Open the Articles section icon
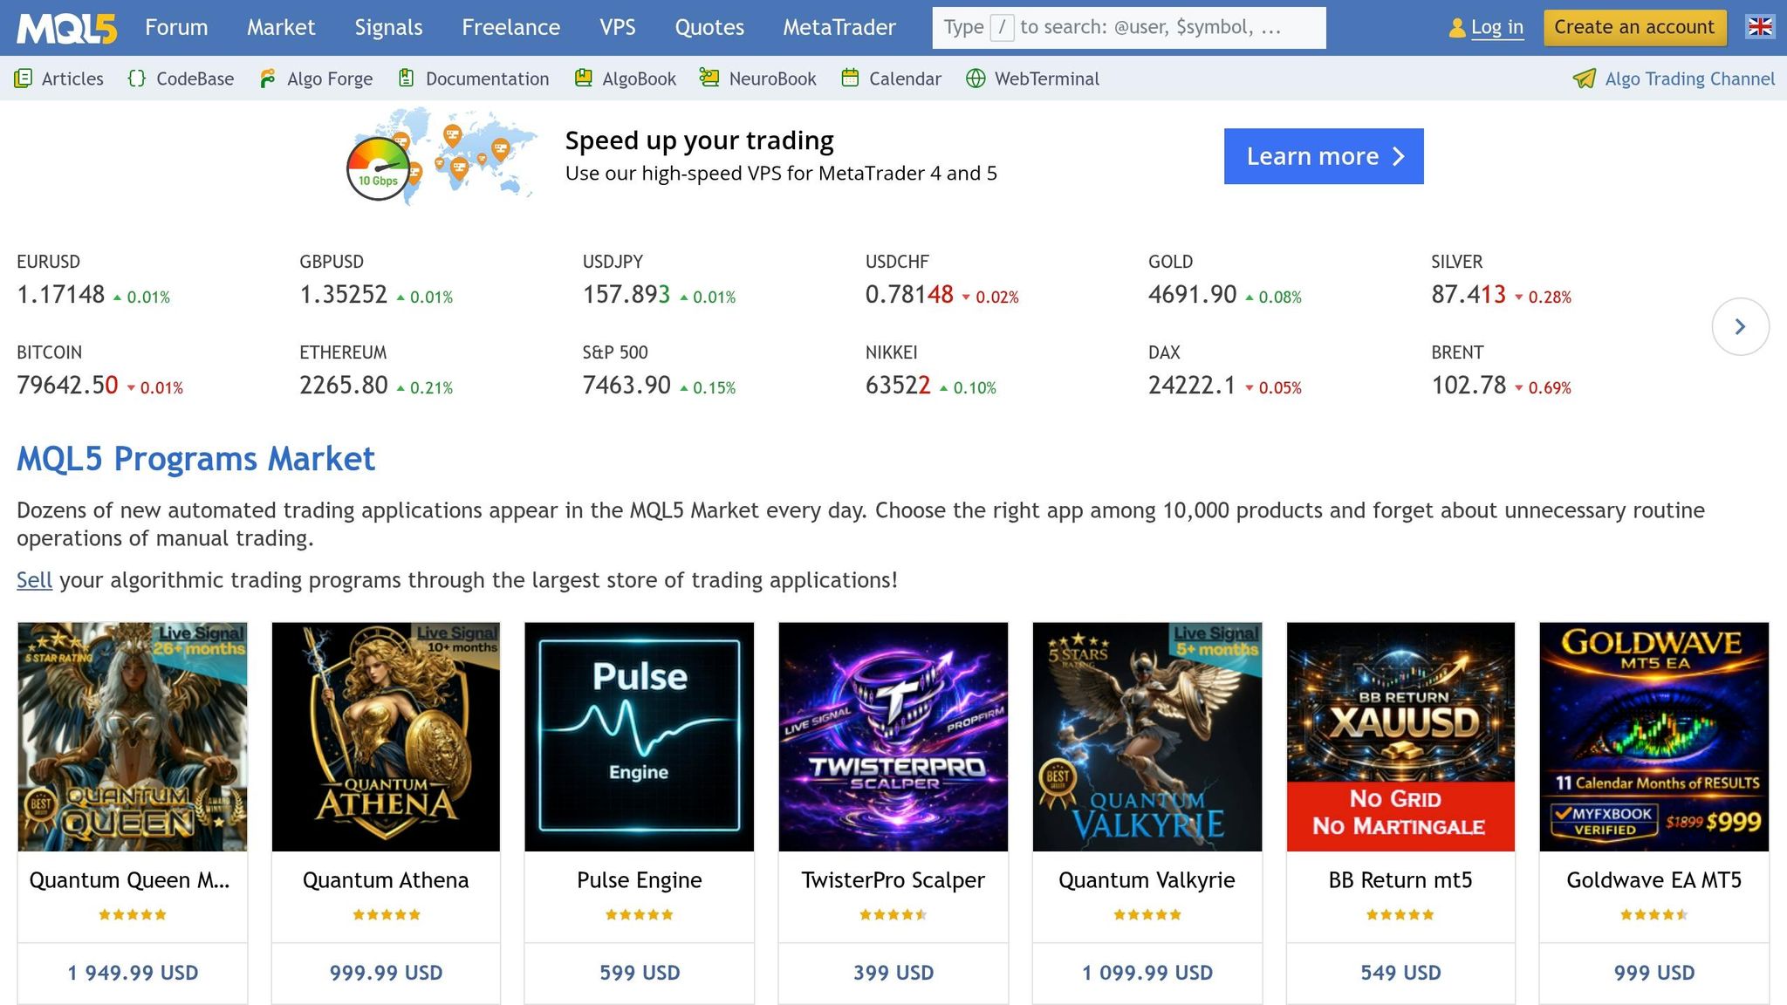Screen dimensions: 1787x1005 (x=24, y=79)
